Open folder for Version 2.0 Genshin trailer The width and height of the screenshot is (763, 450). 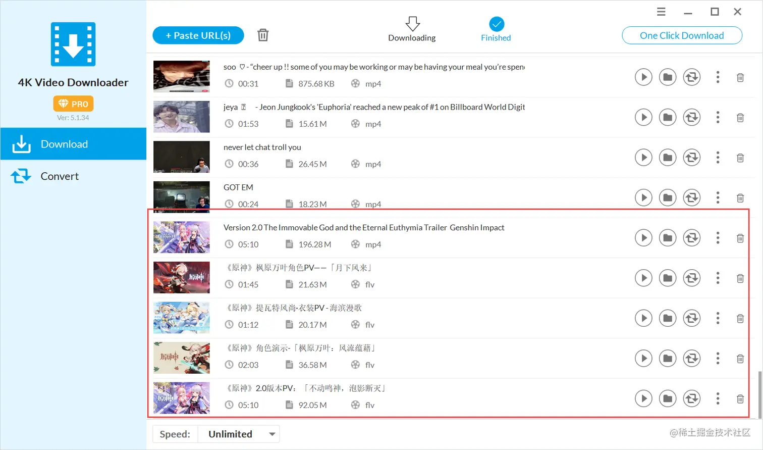tap(668, 238)
